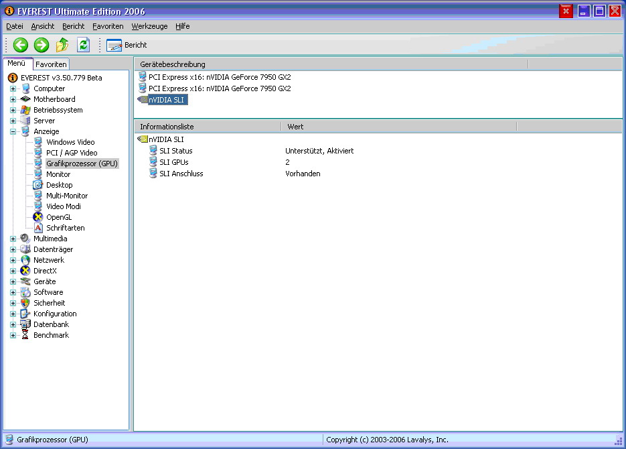Select Grafikprozessor (GPU) tree entry
Viewport: 626px width, 449px height.
point(82,164)
